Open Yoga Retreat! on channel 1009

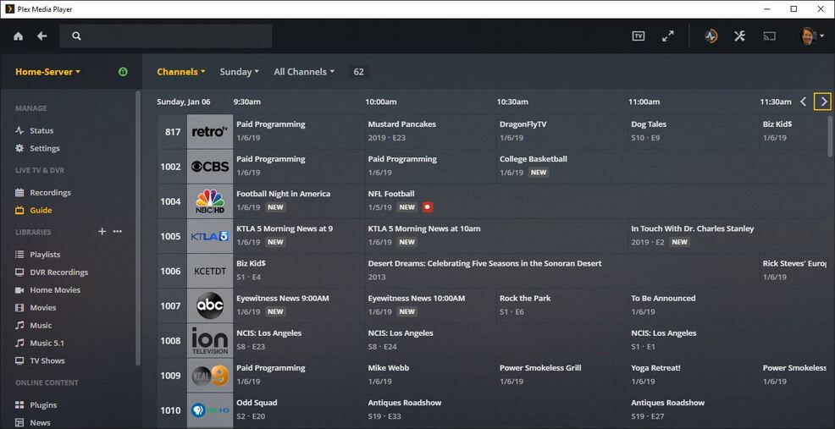[694, 375]
